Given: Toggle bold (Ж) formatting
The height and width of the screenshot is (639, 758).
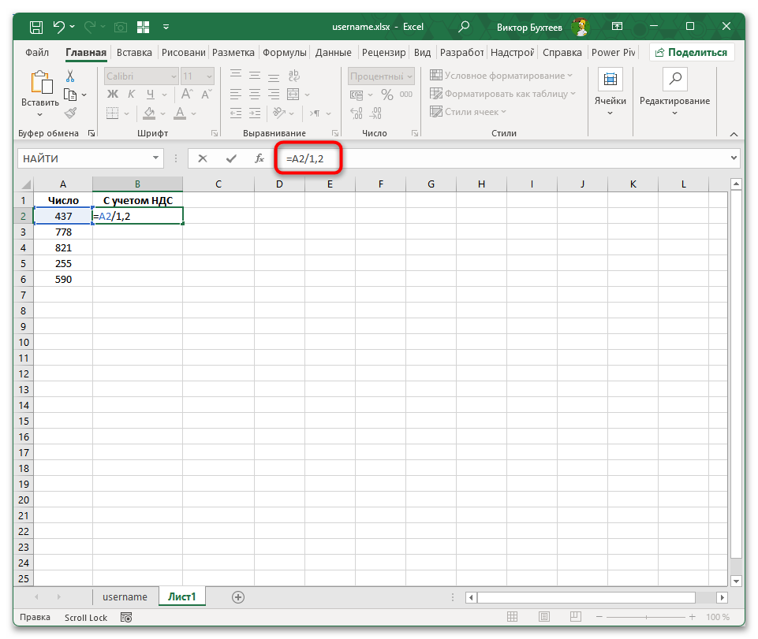Looking at the screenshot, I should point(114,94).
